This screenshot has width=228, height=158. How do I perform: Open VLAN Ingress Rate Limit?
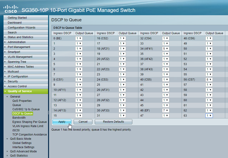[28, 126]
